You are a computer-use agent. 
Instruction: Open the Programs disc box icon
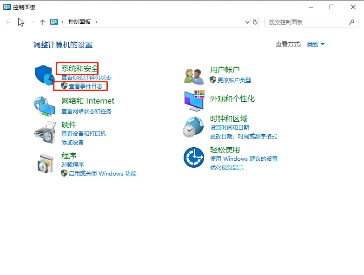point(45,162)
